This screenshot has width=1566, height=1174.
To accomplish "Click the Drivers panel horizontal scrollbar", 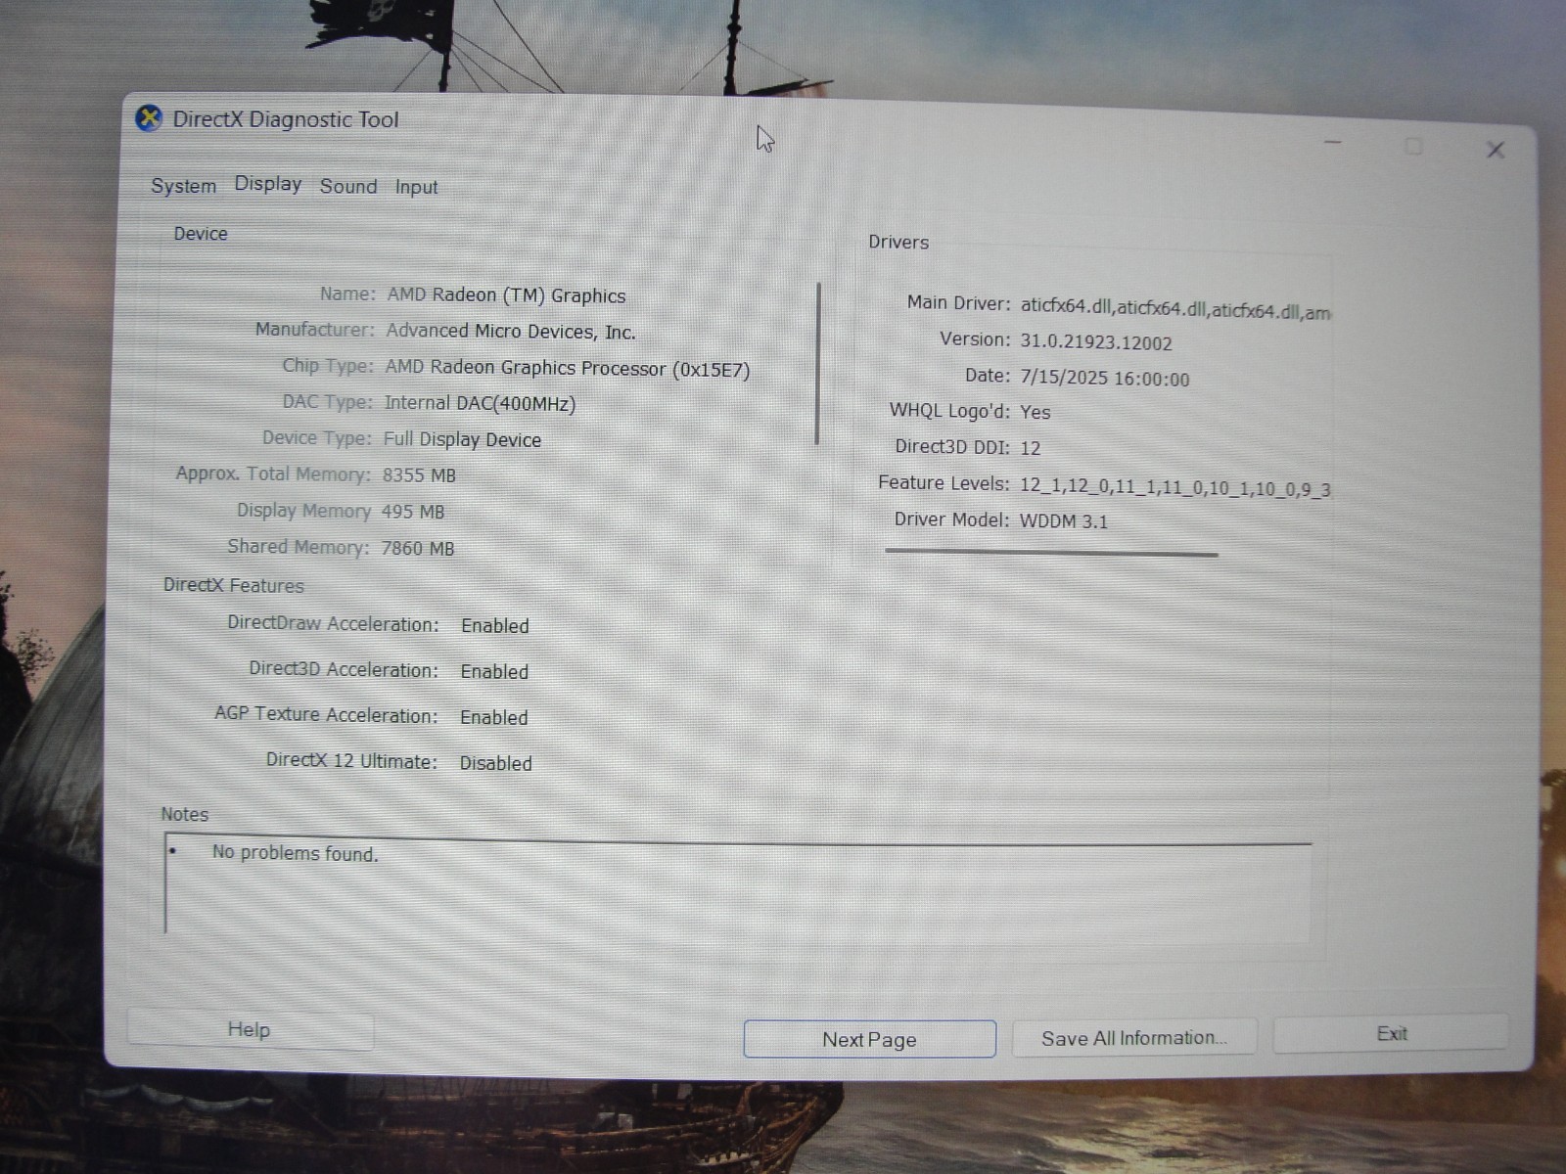I will pyautogui.click(x=1051, y=553).
